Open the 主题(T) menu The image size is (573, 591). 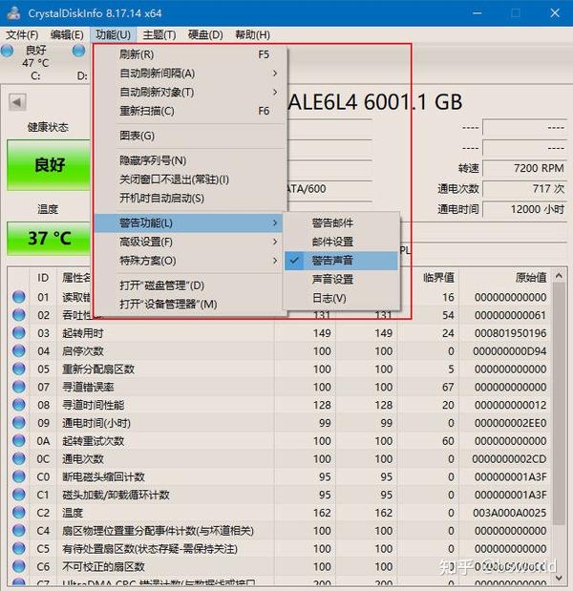[159, 34]
